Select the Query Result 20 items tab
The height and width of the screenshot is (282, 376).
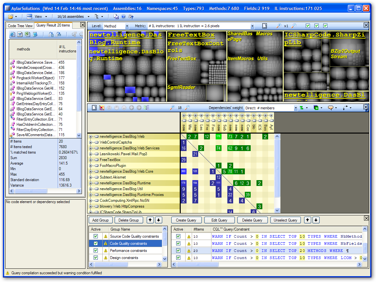coord(53,25)
